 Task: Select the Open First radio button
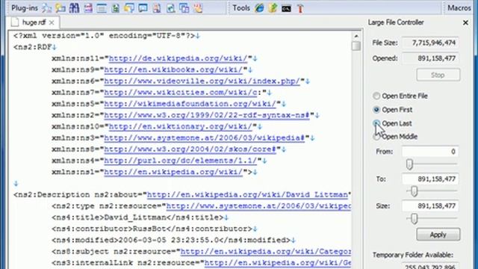[x=376, y=110]
